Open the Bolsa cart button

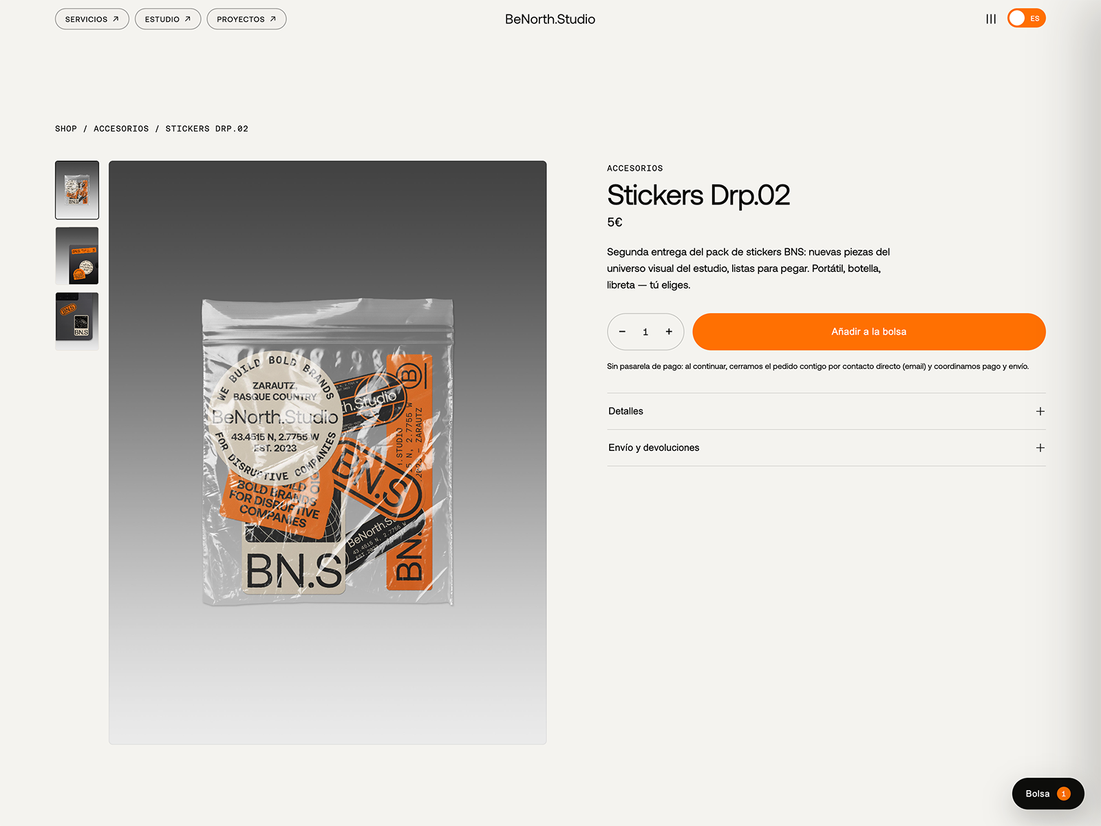click(1048, 794)
